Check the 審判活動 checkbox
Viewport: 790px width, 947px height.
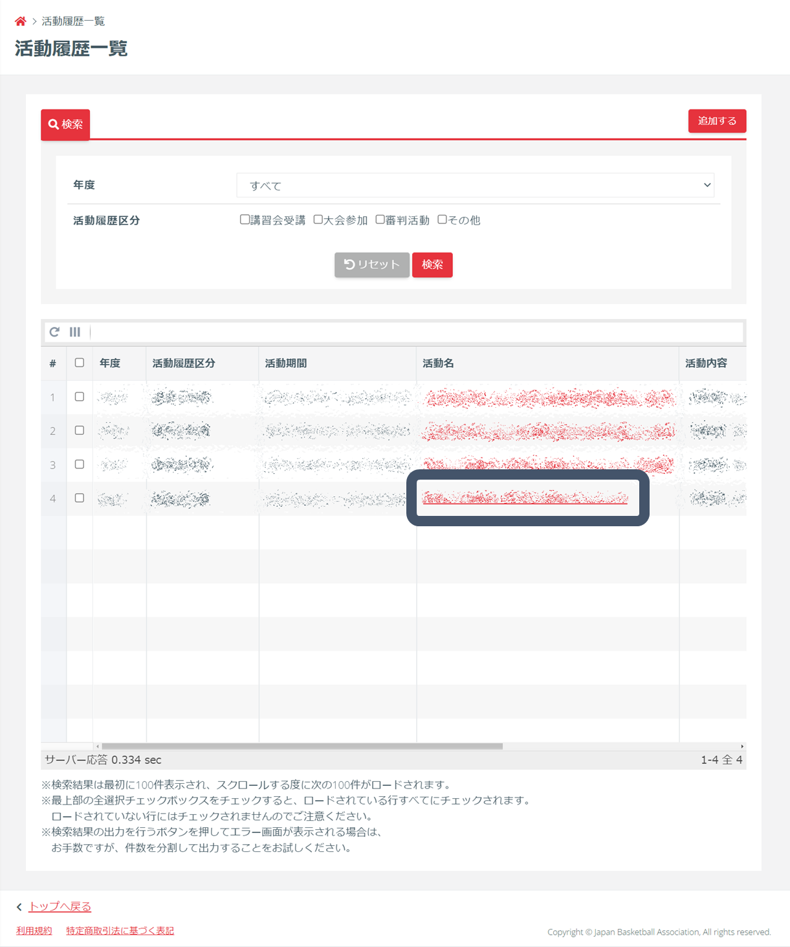pyautogui.click(x=380, y=219)
